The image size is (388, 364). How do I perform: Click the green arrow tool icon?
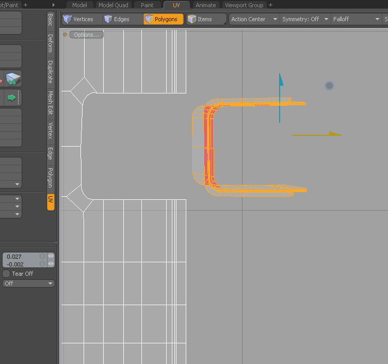click(13, 98)
